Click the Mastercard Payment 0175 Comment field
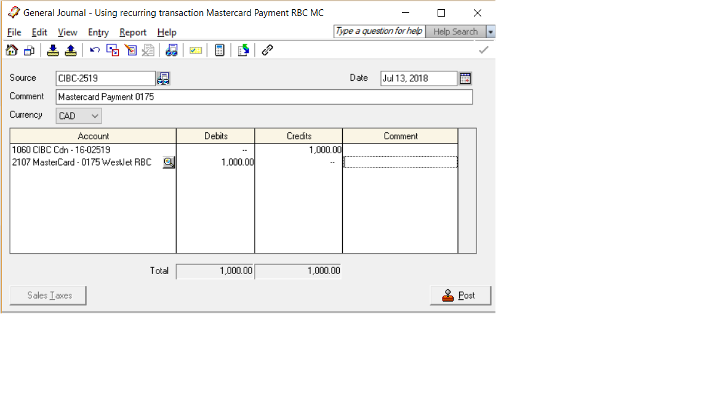The width and height of the screenshot is (709, 399). tap(264, 97)
